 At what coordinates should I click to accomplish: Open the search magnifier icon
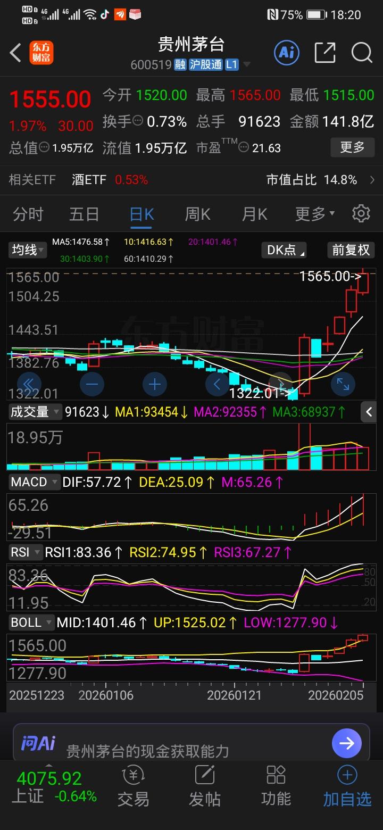[362, 52]
